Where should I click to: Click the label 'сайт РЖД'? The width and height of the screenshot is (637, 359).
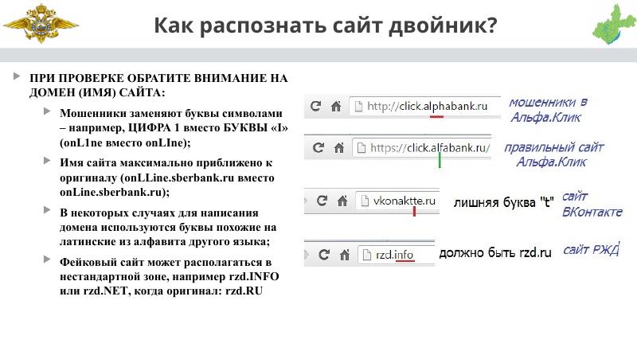[x=591, y=249]
